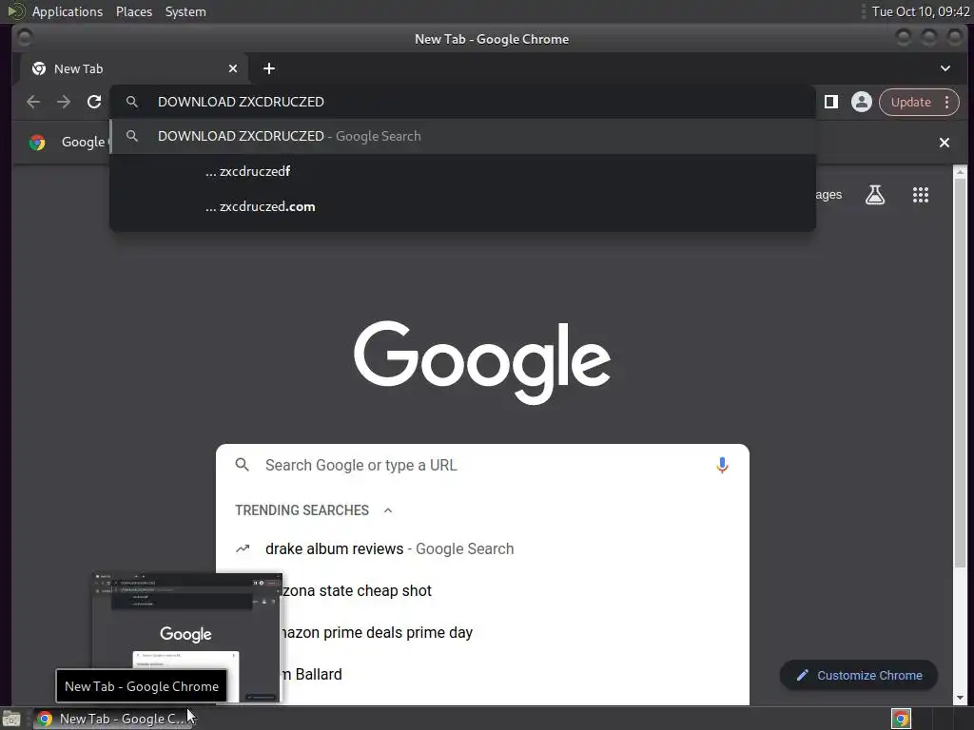This screenshot has height=730, width=974.
Task: Open the Search Labs flask icon
Action: (x=875, y=195)
